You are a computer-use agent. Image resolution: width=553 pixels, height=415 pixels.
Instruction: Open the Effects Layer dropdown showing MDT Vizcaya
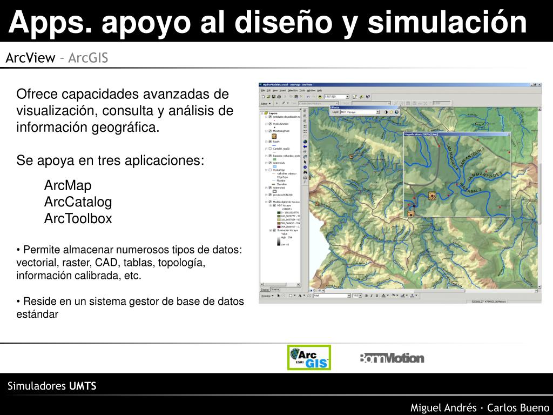[377, 112]
